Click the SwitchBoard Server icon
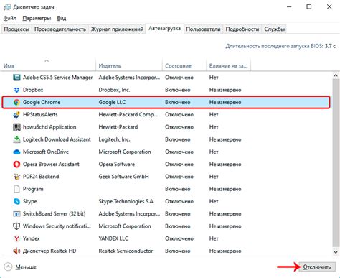Screen dimensions: 340x278 coord(16,214)
